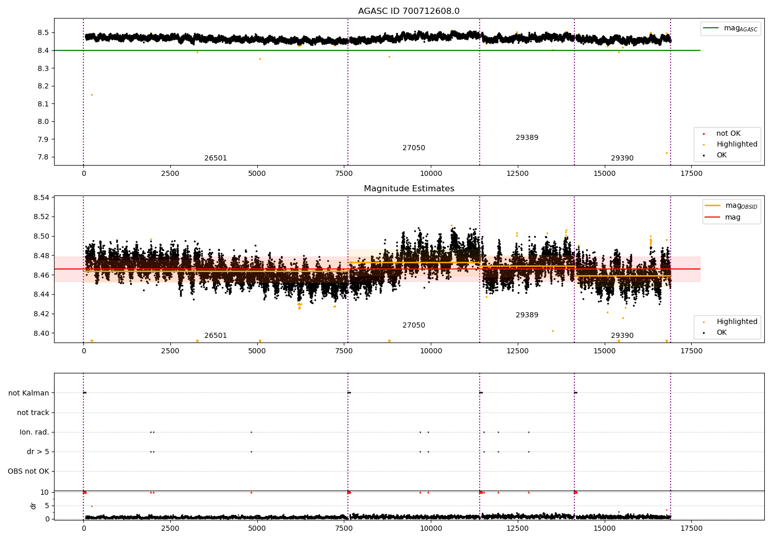Click the "Ion. rad." row label
Screen dimensions: 772x540
coord(34,433)
